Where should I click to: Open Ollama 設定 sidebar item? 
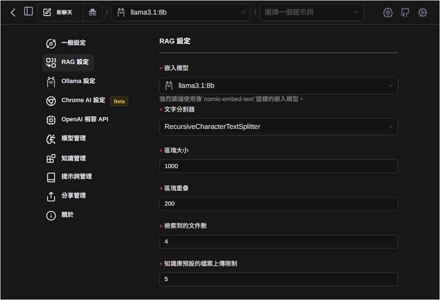click(70, 81)
